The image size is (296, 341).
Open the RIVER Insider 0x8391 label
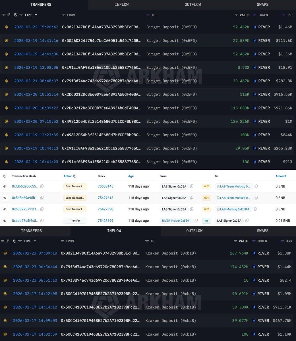[176, 221]
